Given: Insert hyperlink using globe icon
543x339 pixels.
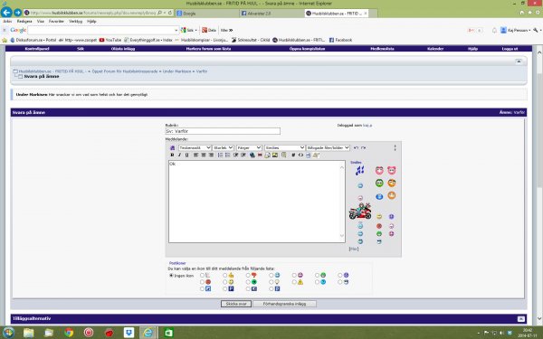Looking at the screenshot, I should click(252, 155).
